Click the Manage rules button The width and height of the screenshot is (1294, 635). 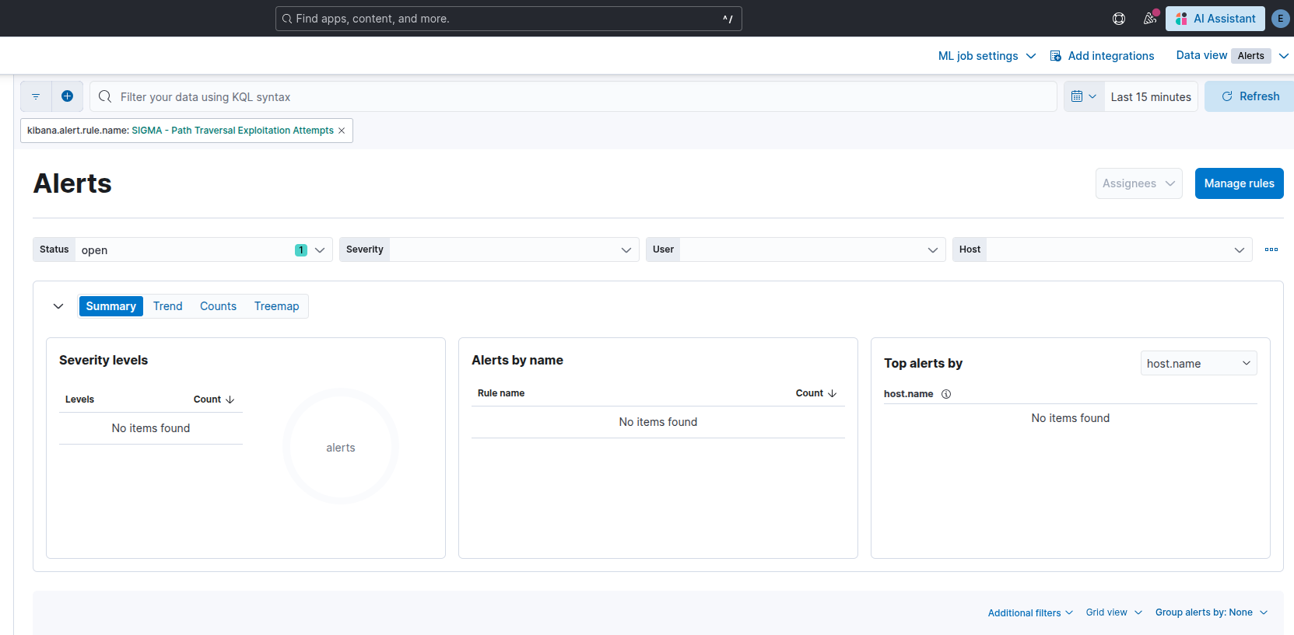pyautogui.click(x=1239, y=183)
